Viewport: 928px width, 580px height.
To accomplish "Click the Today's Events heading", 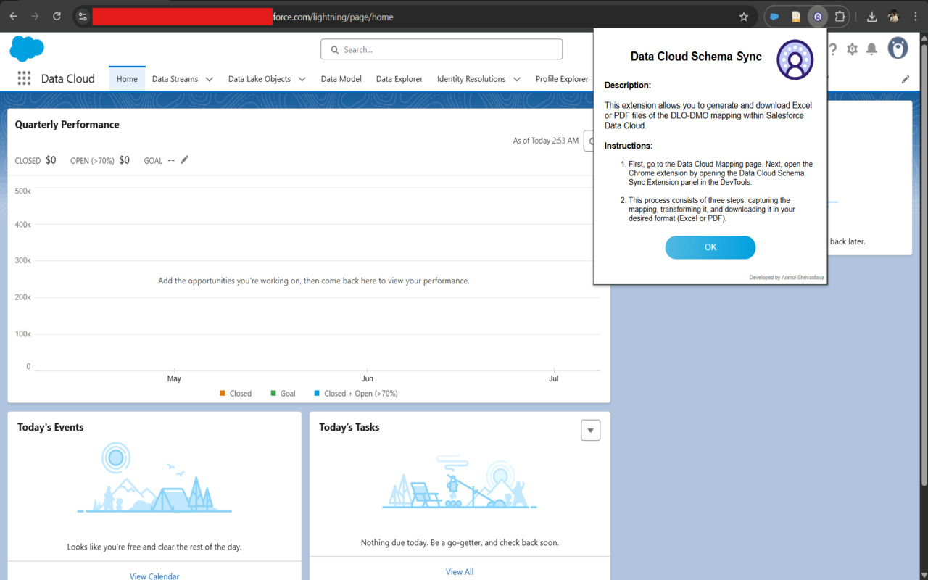I will [x=51, y=427].
